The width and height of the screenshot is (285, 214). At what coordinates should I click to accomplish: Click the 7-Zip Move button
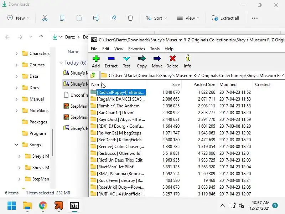(157, 61)
